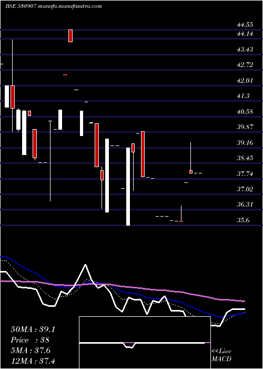Screen dimensions: 263x369
Task: Click the tall white candle bottoming at 35.6
Action: [128, 187]
